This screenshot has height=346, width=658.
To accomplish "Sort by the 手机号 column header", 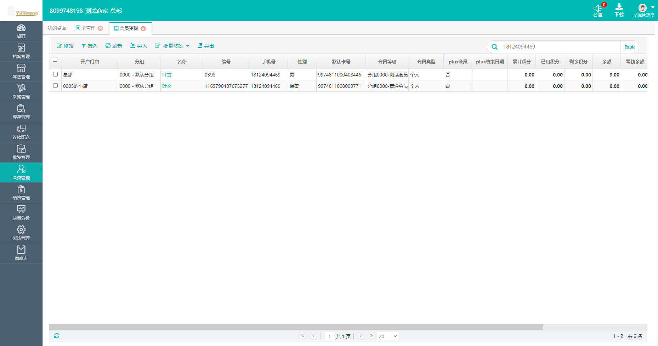I will pyautogui.click(x=268, y=62).
